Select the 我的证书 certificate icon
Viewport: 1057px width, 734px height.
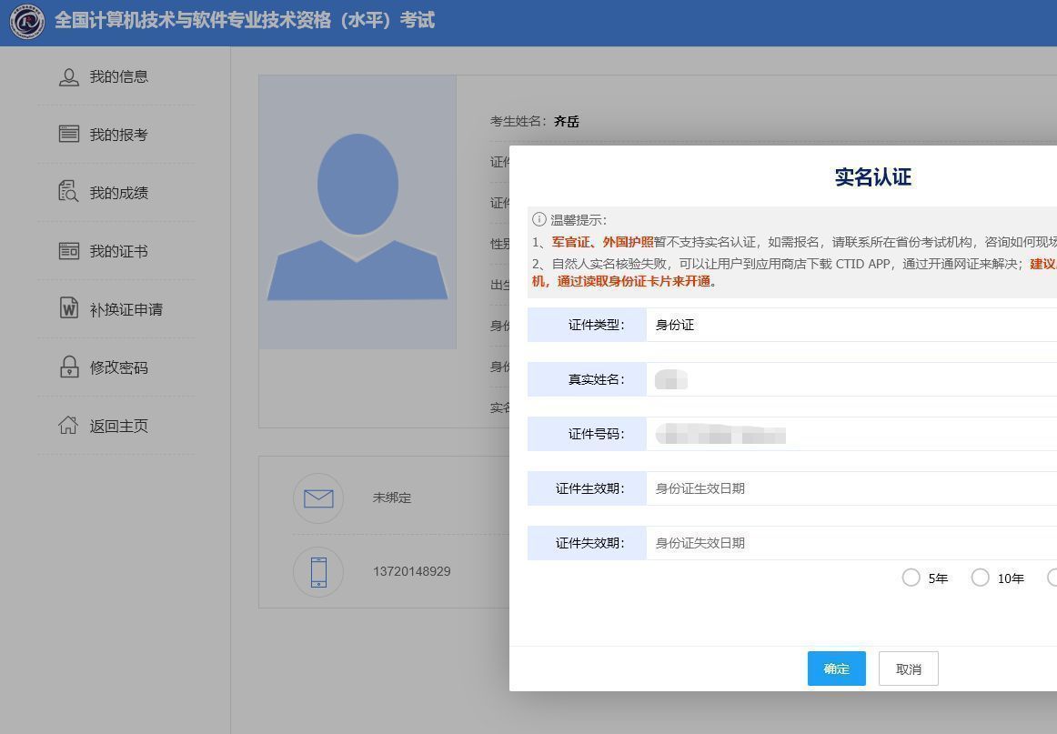pos(70,251)
